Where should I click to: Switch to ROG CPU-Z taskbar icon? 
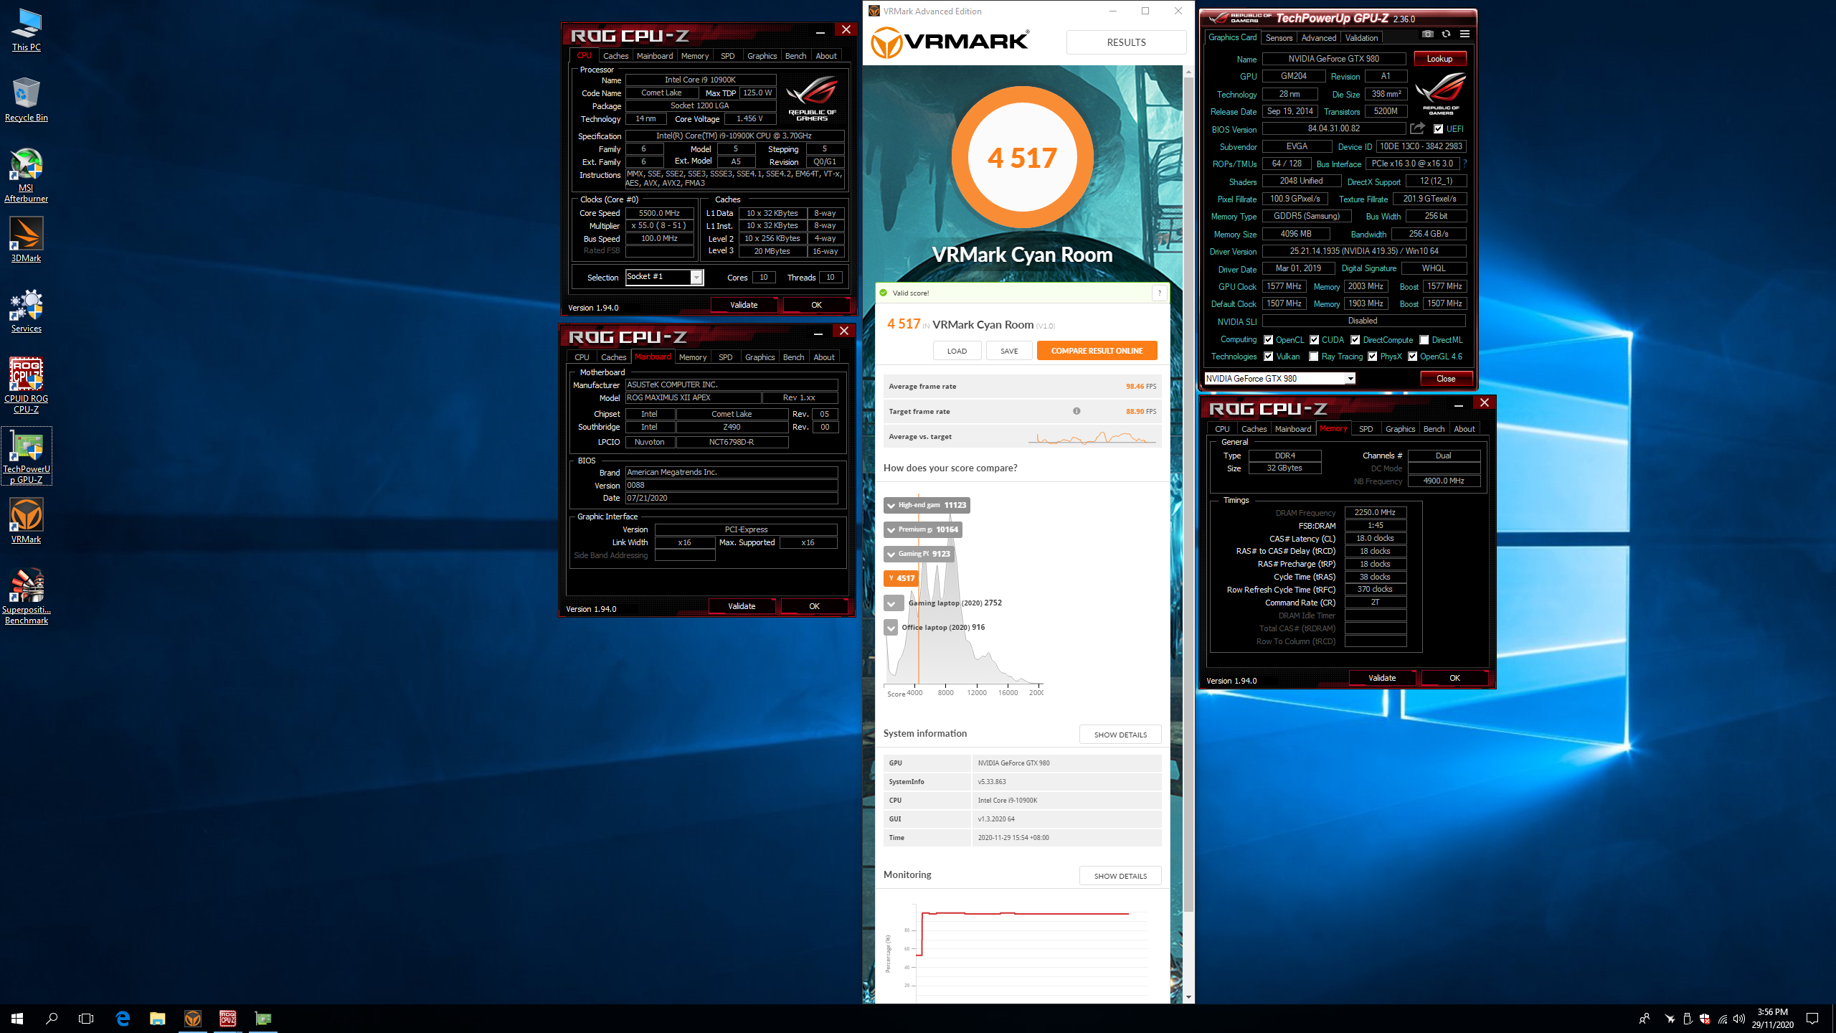(x=227, y=1019)
